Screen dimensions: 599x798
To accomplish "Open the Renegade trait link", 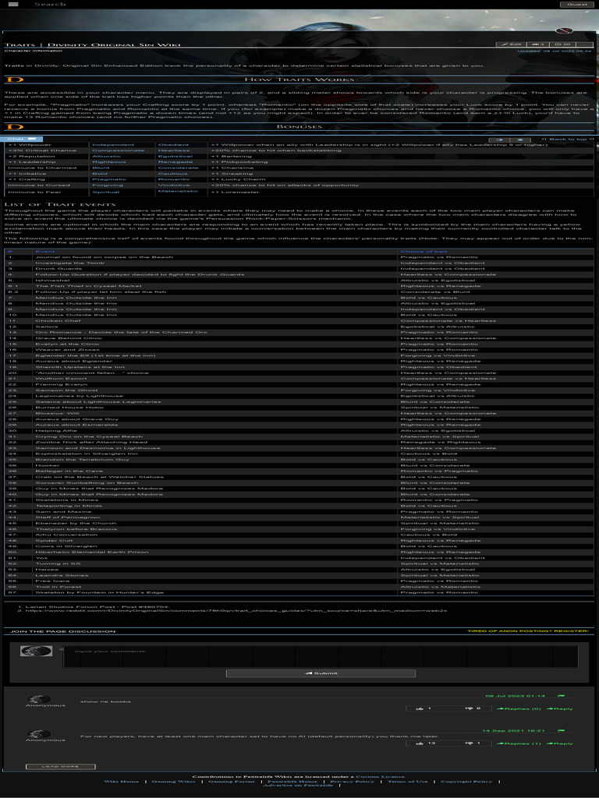I will coord(175,162).
